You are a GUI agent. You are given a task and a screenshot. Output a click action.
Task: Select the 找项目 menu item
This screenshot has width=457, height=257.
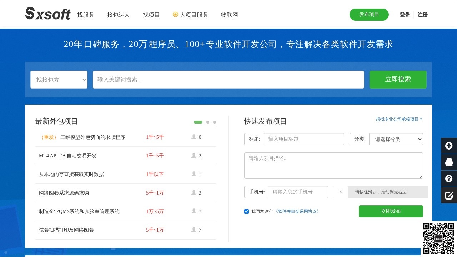151,15
